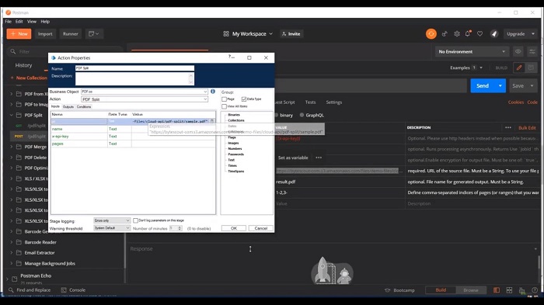
Task: Click the orange sync status icon
Action: click(x=431, y=33)
